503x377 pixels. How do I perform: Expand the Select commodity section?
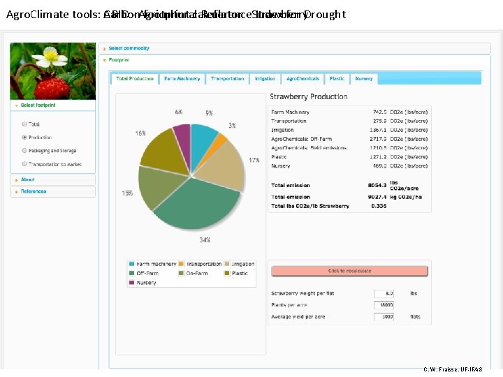(x=129, y=48)
